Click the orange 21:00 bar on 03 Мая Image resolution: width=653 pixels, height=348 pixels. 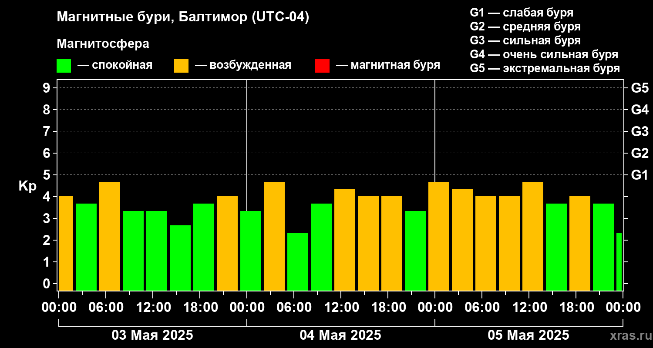tap(227, 244)
